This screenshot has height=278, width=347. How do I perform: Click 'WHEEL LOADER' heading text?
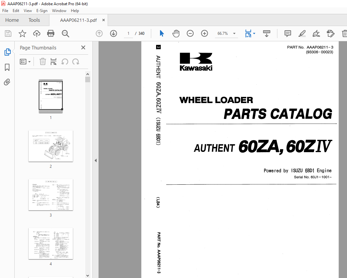click(x=216, y=100)
